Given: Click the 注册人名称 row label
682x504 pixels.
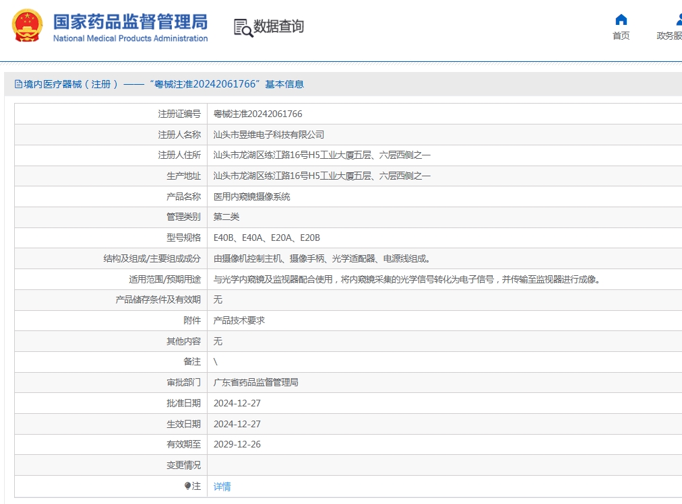Looking at the screenshot, I should (179, 135).
